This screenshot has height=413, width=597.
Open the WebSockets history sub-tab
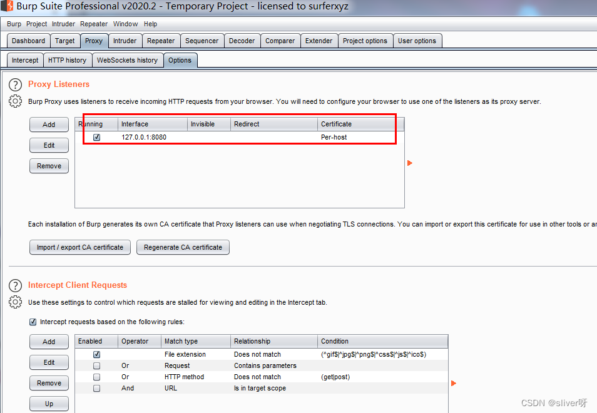tap(127, 60)
